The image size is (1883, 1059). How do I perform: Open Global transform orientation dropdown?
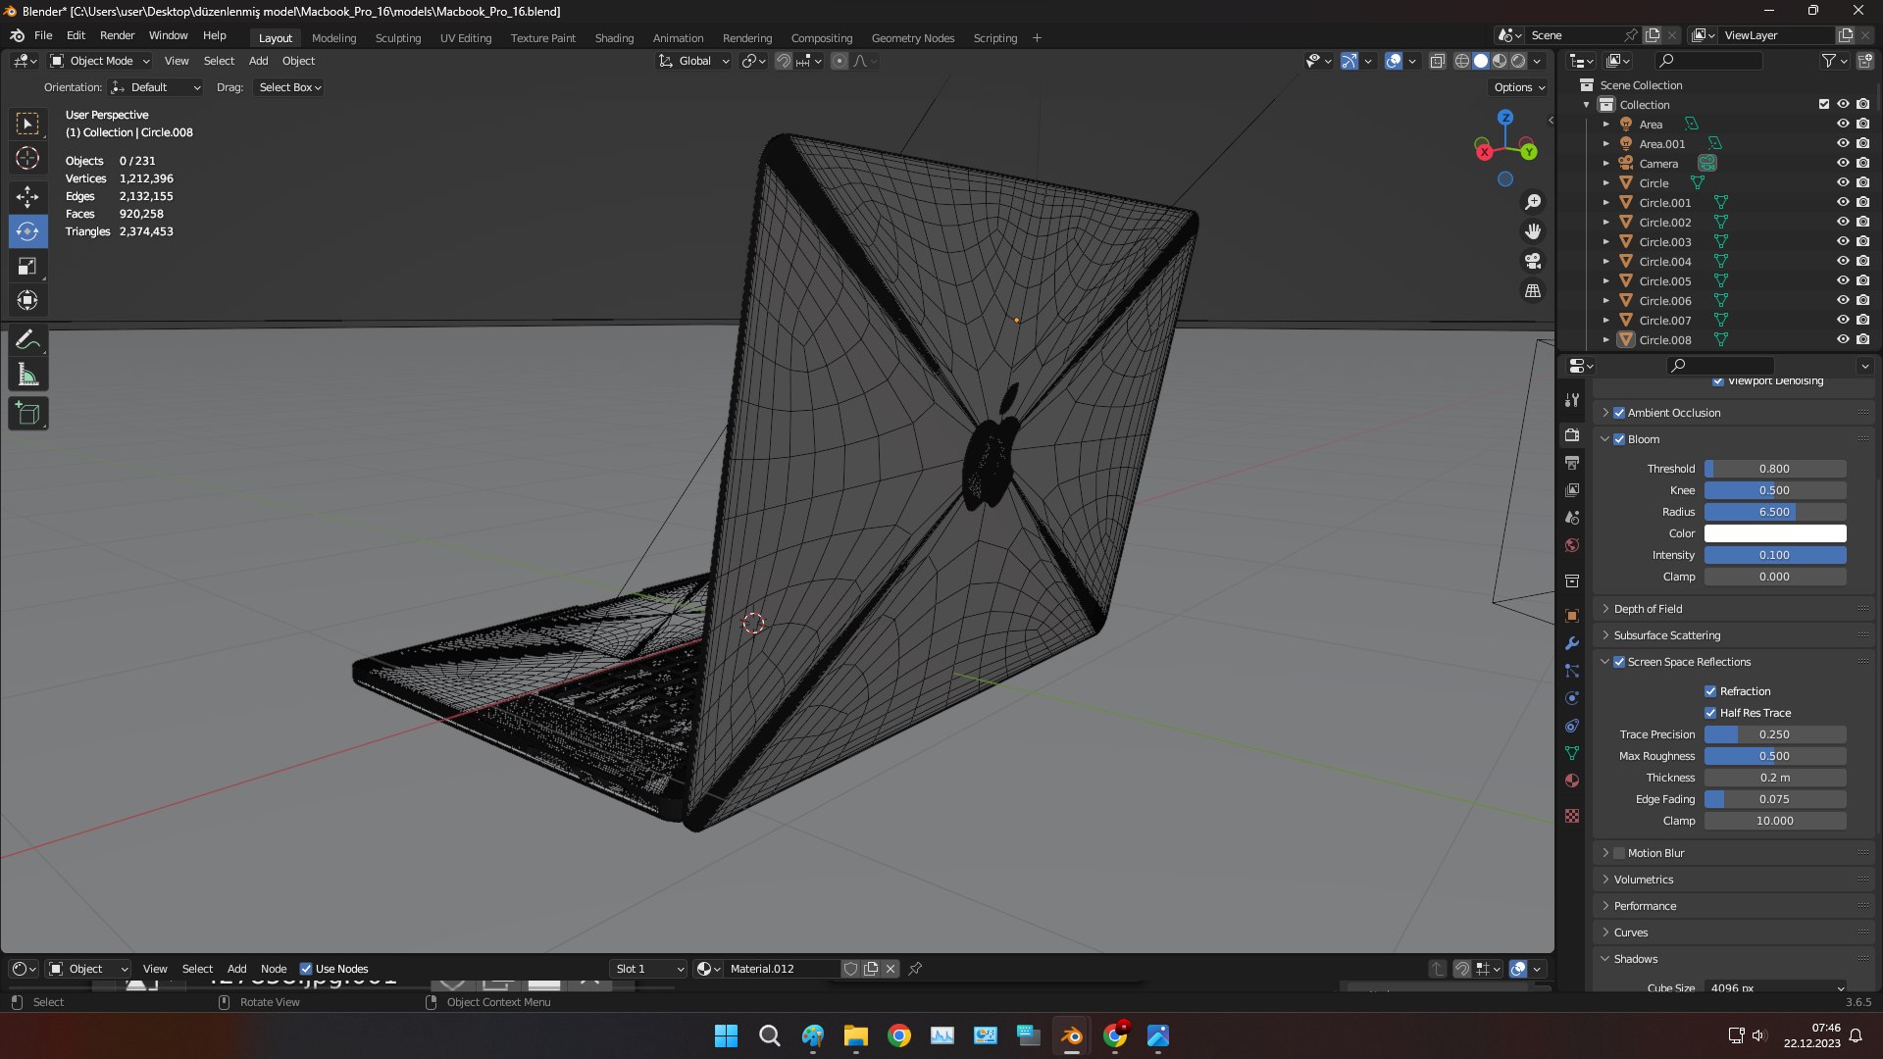[x=693, y=61]
